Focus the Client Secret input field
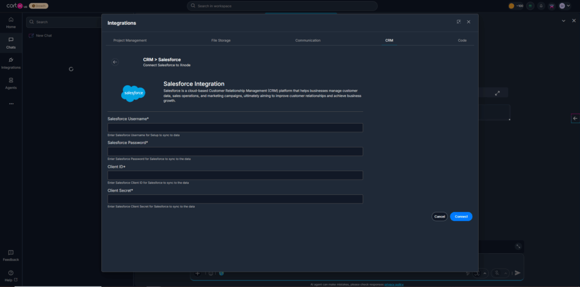580x287 pixels. click(235, 199)
